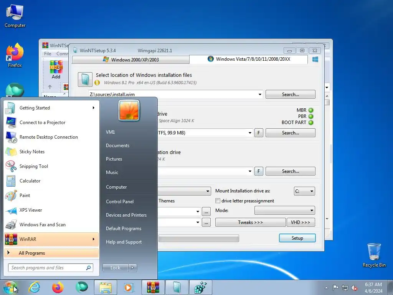This screenshot has width=393, height=295.
Task: Click F format button for boot drive
Action: pos(259,133)
